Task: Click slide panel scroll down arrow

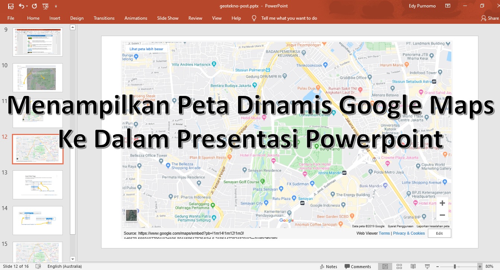Action: (x=73, y=259)
